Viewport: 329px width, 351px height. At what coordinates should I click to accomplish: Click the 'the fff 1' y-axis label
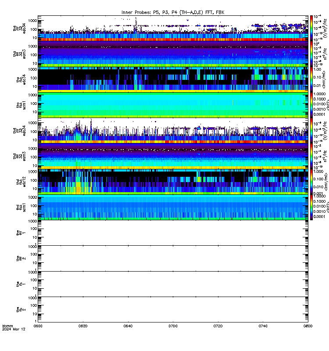21,233
